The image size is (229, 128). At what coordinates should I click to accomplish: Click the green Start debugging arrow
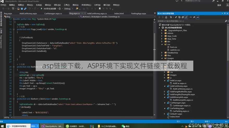click(41, 9)
